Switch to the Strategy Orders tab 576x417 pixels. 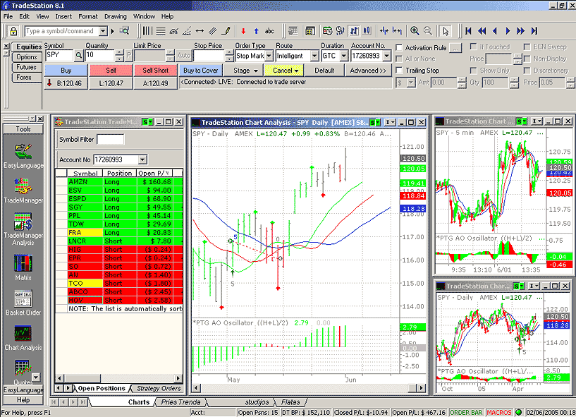tap(159, 388)
